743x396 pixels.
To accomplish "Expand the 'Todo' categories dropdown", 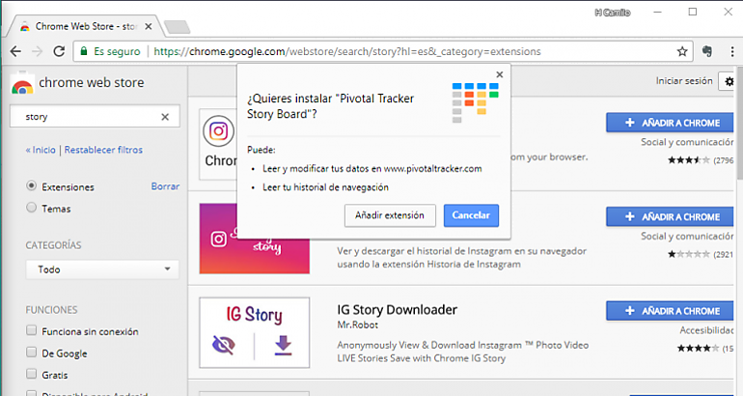I will [x=103, y=269].
